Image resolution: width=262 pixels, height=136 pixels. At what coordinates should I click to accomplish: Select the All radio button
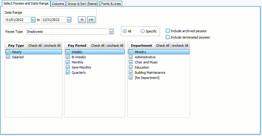tap(125, 31)
